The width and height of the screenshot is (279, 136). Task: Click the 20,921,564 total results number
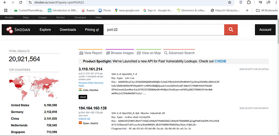[x=24, y=59]
